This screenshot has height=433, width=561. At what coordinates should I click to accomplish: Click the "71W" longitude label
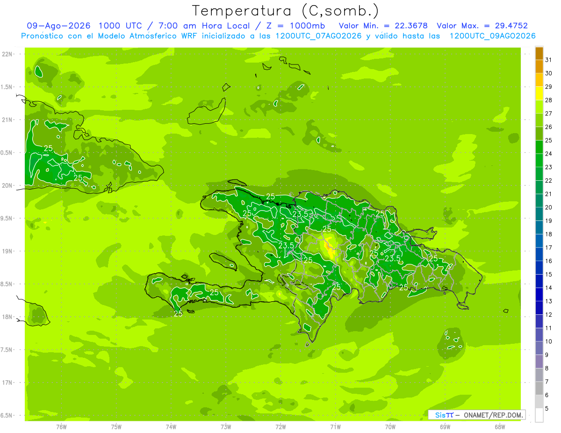coord(335,427)
